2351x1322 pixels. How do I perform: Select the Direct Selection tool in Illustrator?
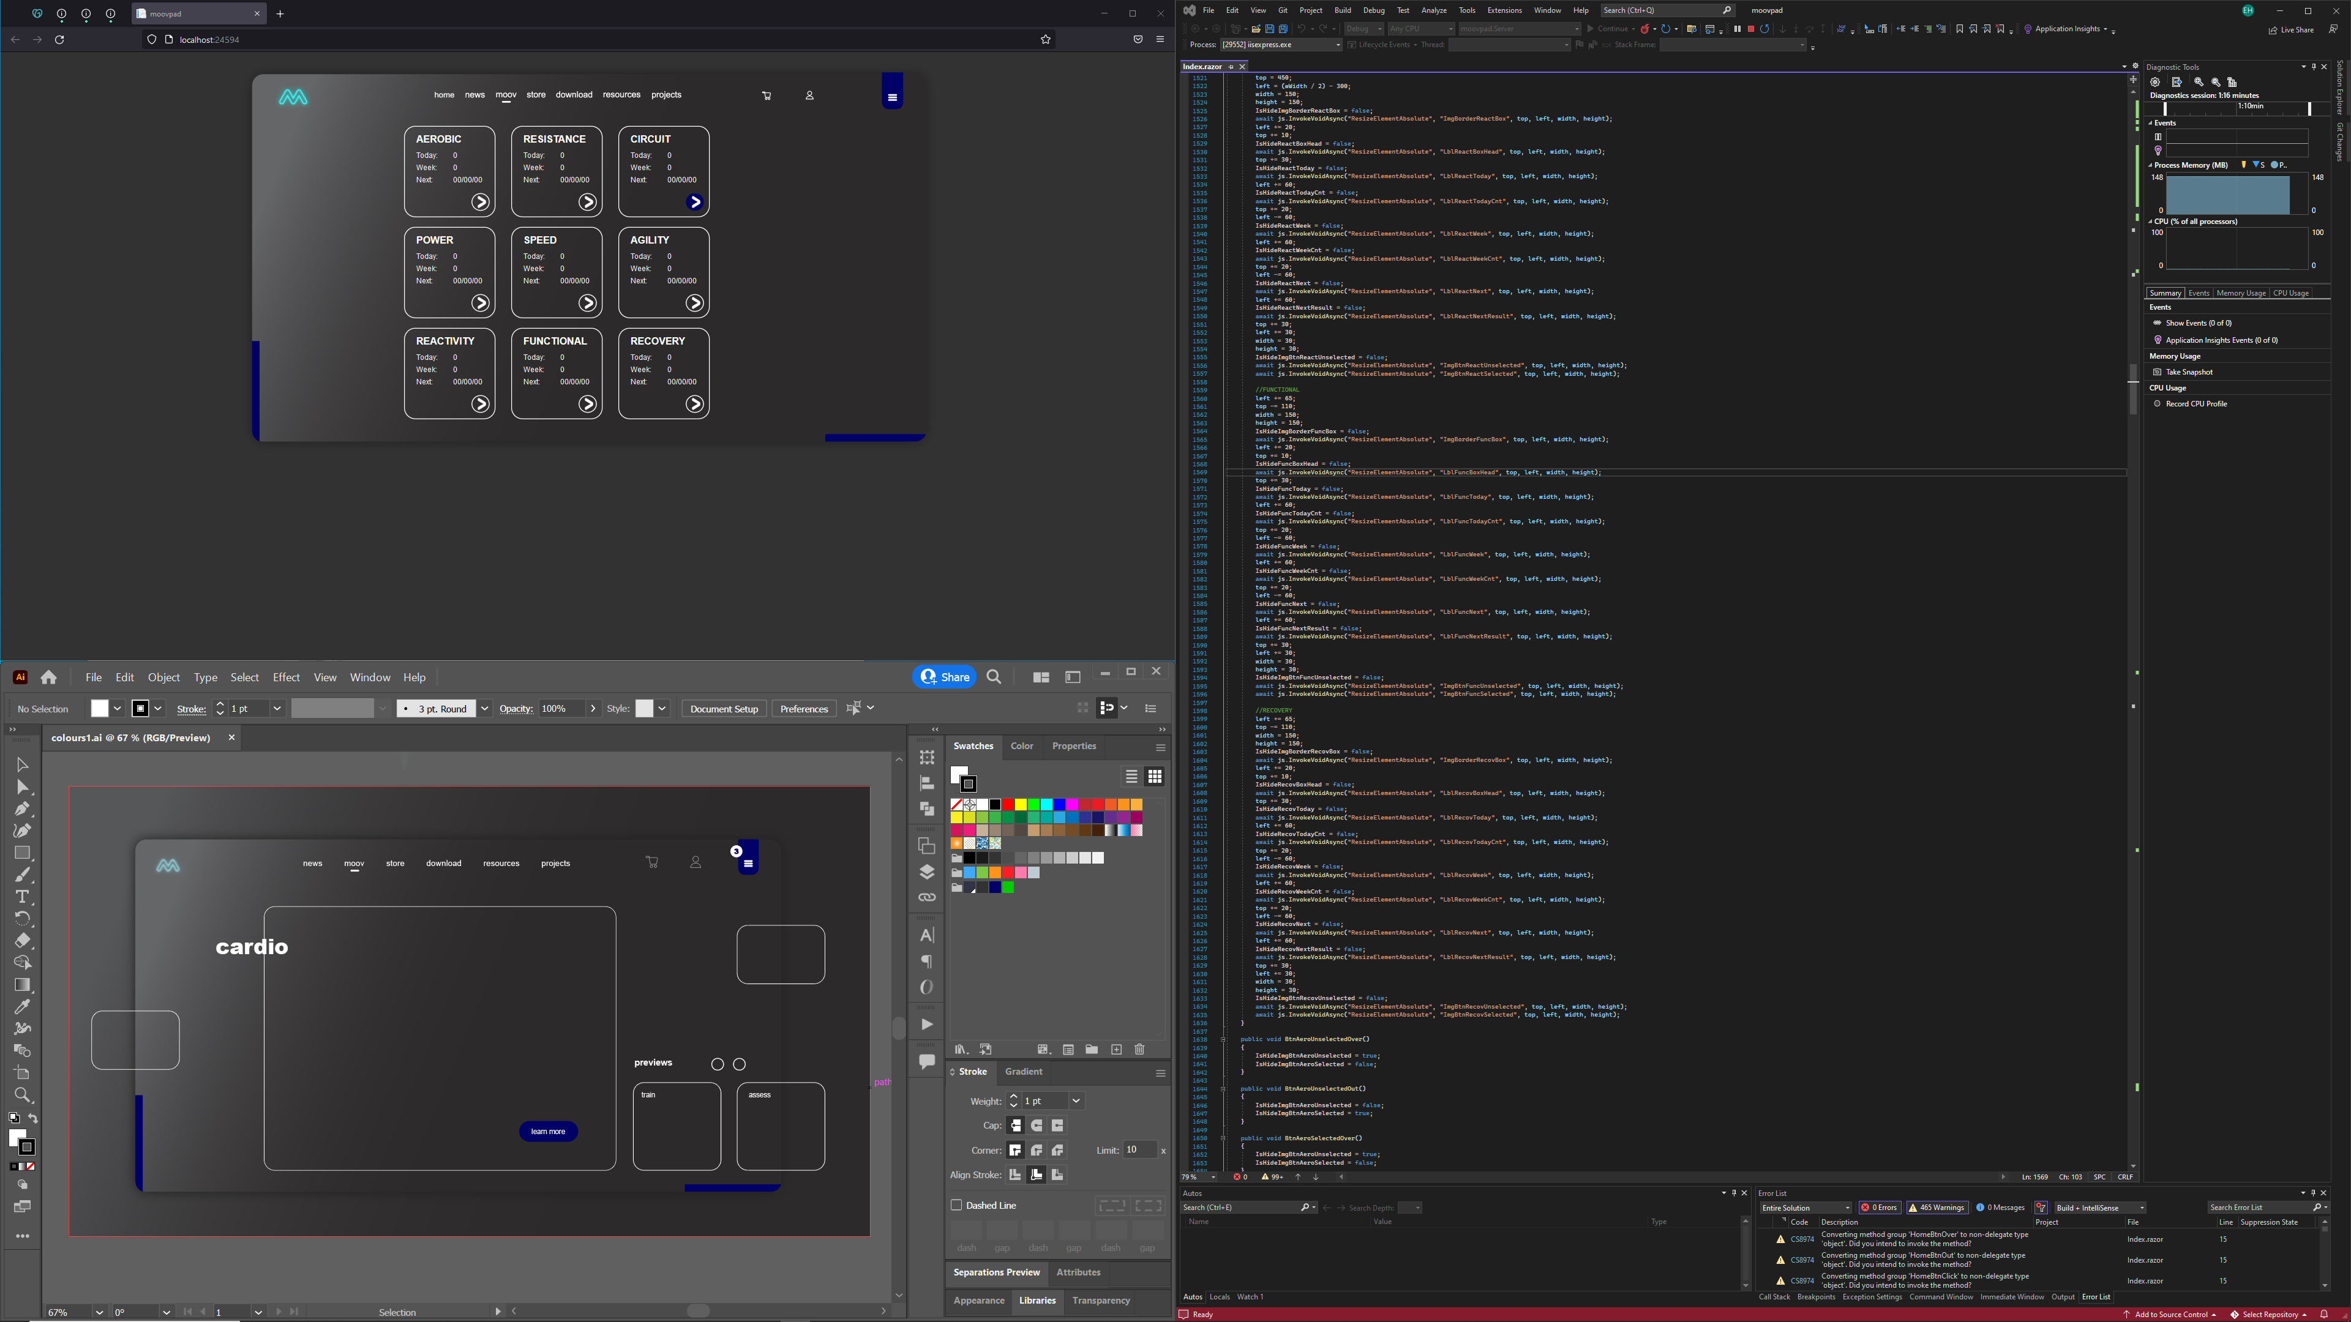pyautogui.click(x=23, y=786)
